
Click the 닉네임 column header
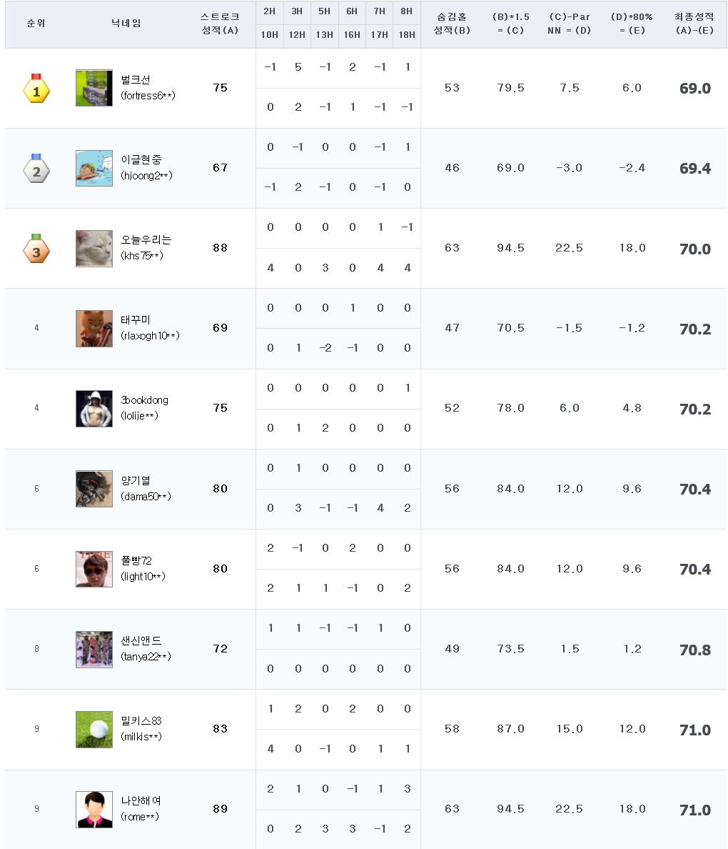pos(126,24)
